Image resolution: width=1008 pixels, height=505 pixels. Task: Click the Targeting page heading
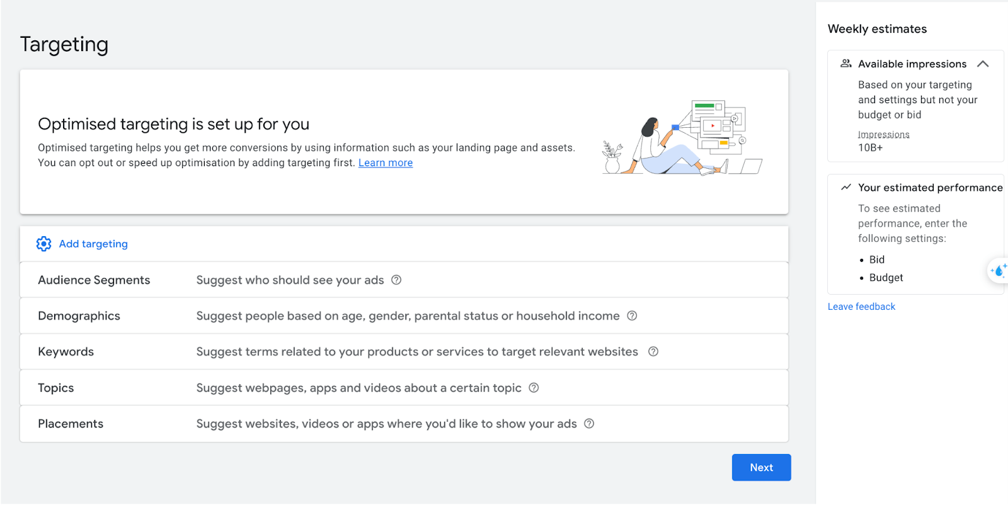64,45
